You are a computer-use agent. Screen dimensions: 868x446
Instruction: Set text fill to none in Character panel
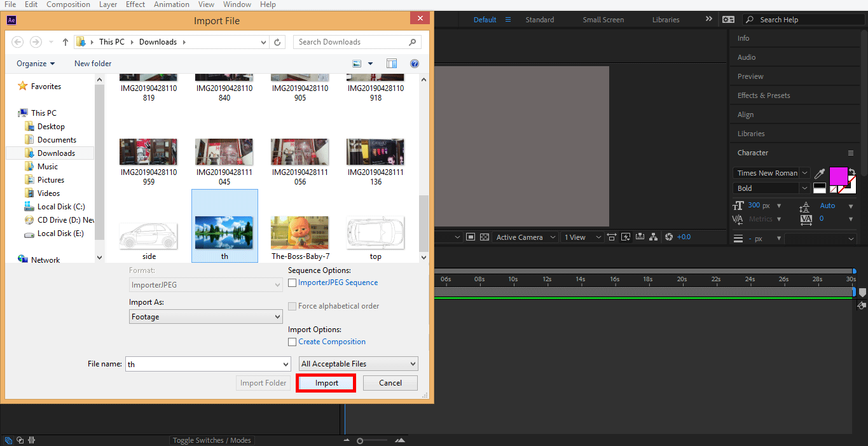click(x=833, y=189)
